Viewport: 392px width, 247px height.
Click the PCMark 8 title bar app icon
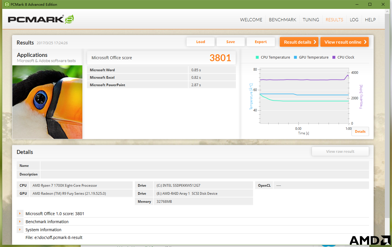pyautogui.click(x=7, y=4)
